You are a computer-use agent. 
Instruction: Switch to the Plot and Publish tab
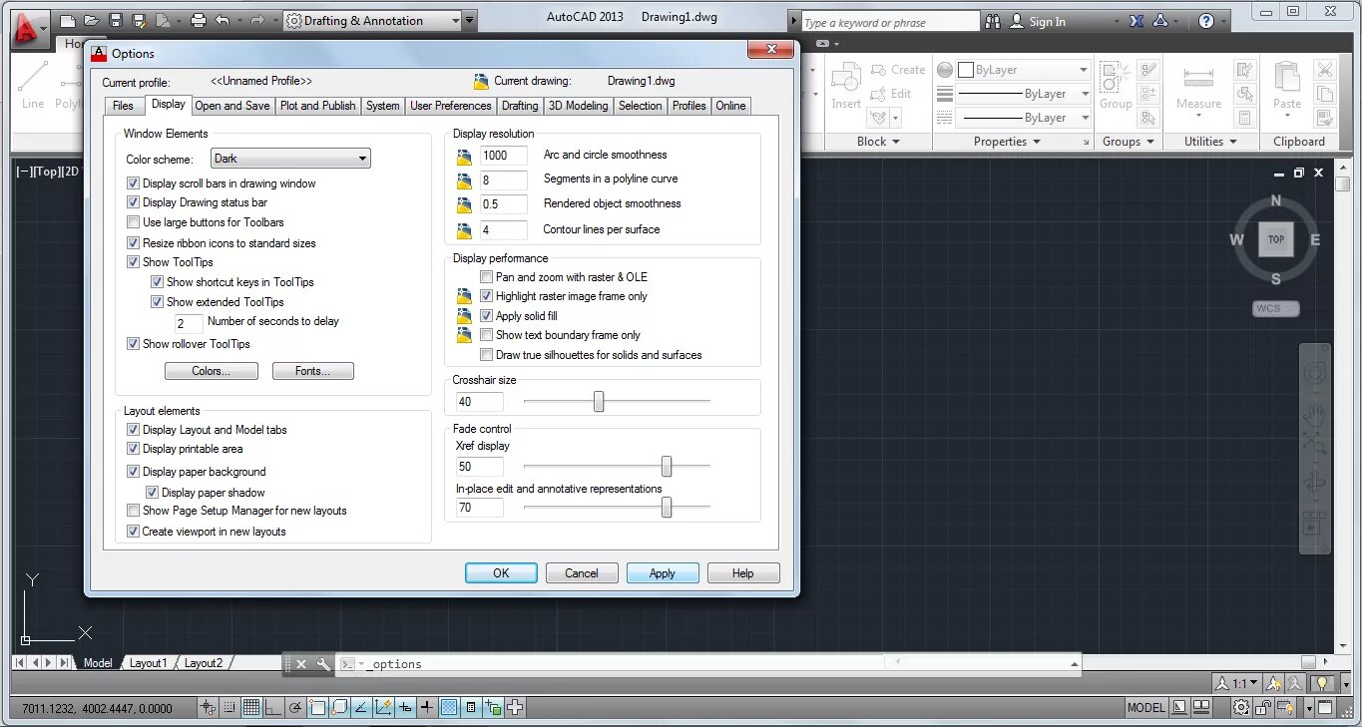(x=318, y=106)
